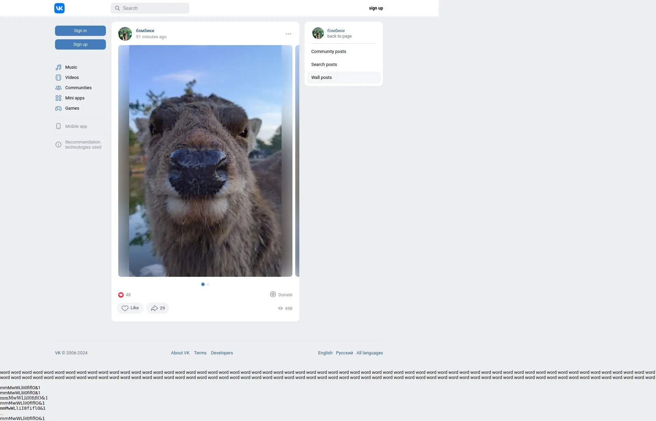Click the Donate icon under the post
Screen dimensions: 656x421
tap(273, 295)
